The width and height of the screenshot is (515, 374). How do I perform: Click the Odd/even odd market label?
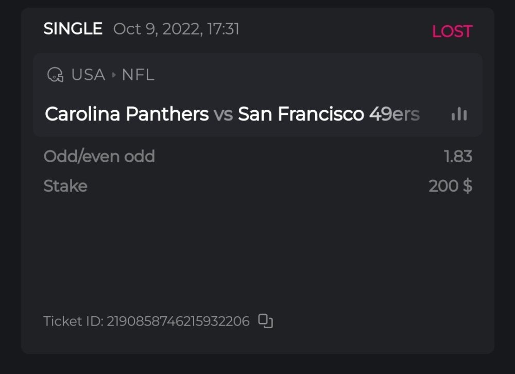pyautogui.click(x=99, y=156)
